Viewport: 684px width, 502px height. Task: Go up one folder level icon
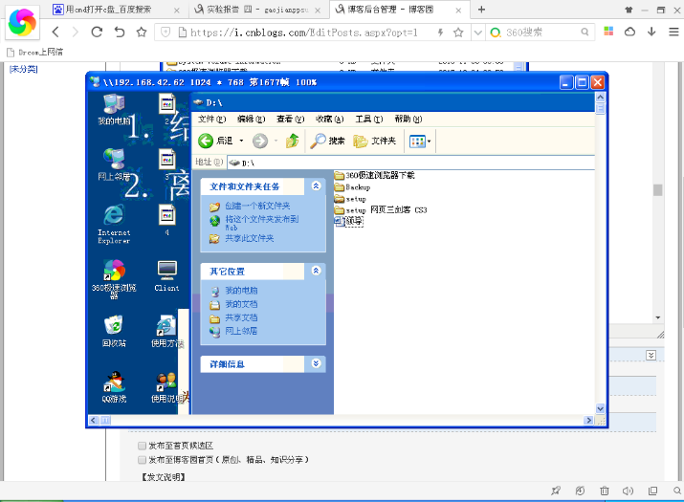coord(293,141)
